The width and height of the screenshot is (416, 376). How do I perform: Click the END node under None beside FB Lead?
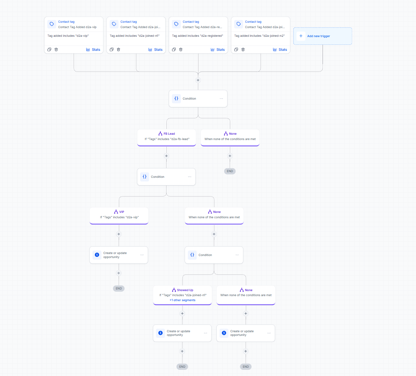(230, 171)
